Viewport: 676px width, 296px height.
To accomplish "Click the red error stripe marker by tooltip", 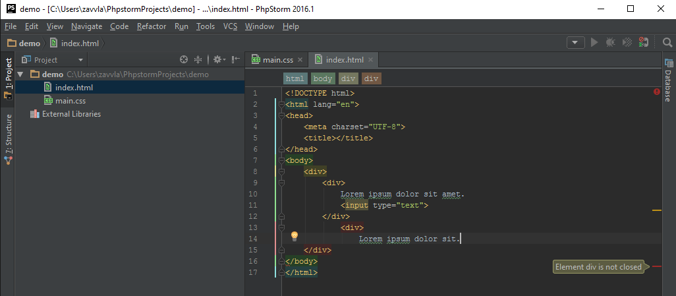I will click(657, 266).
